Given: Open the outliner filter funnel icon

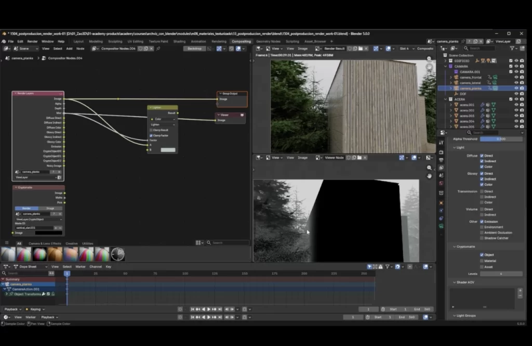Looking at the screenshot, I should click(513, 48).
